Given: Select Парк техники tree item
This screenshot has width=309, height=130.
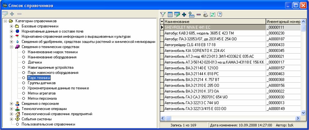Looking at the screenshot, I should [x=39, y=78].
